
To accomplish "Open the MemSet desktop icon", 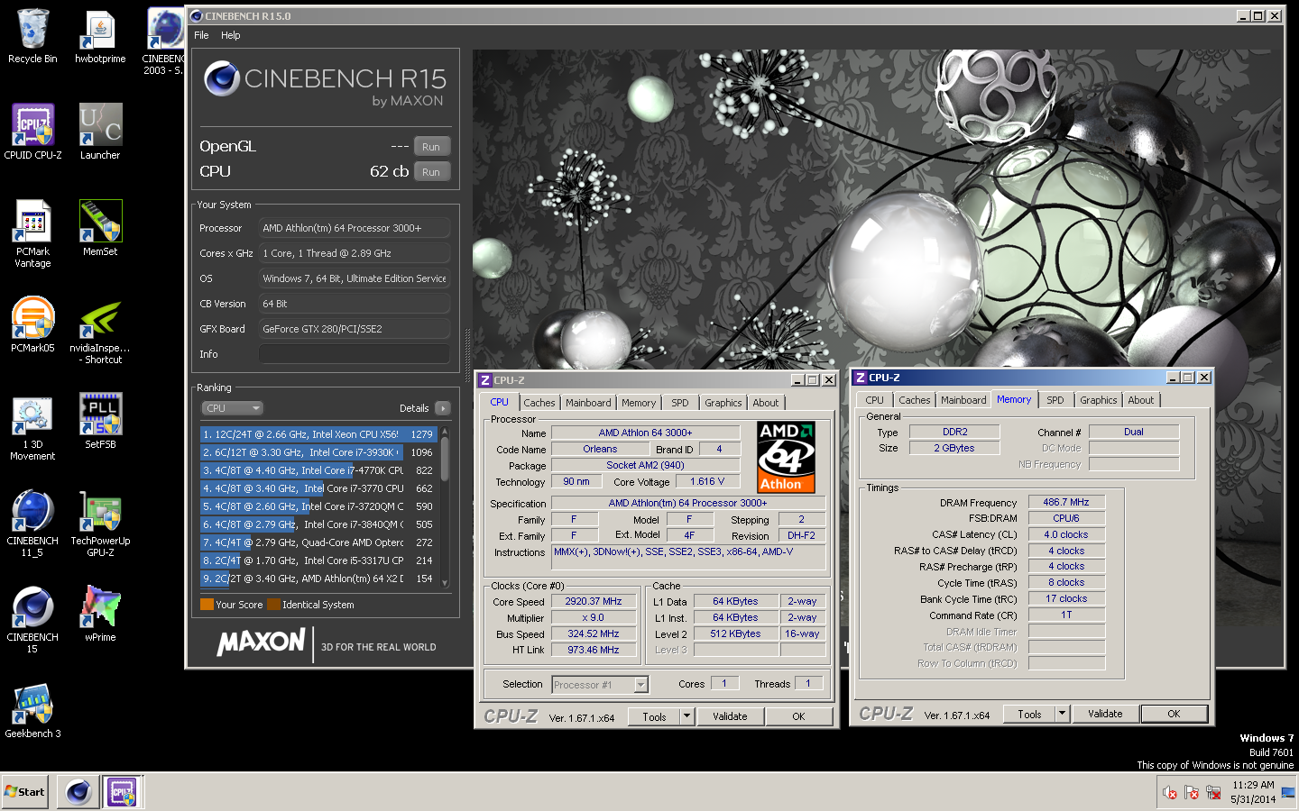I will click(100, 228).
